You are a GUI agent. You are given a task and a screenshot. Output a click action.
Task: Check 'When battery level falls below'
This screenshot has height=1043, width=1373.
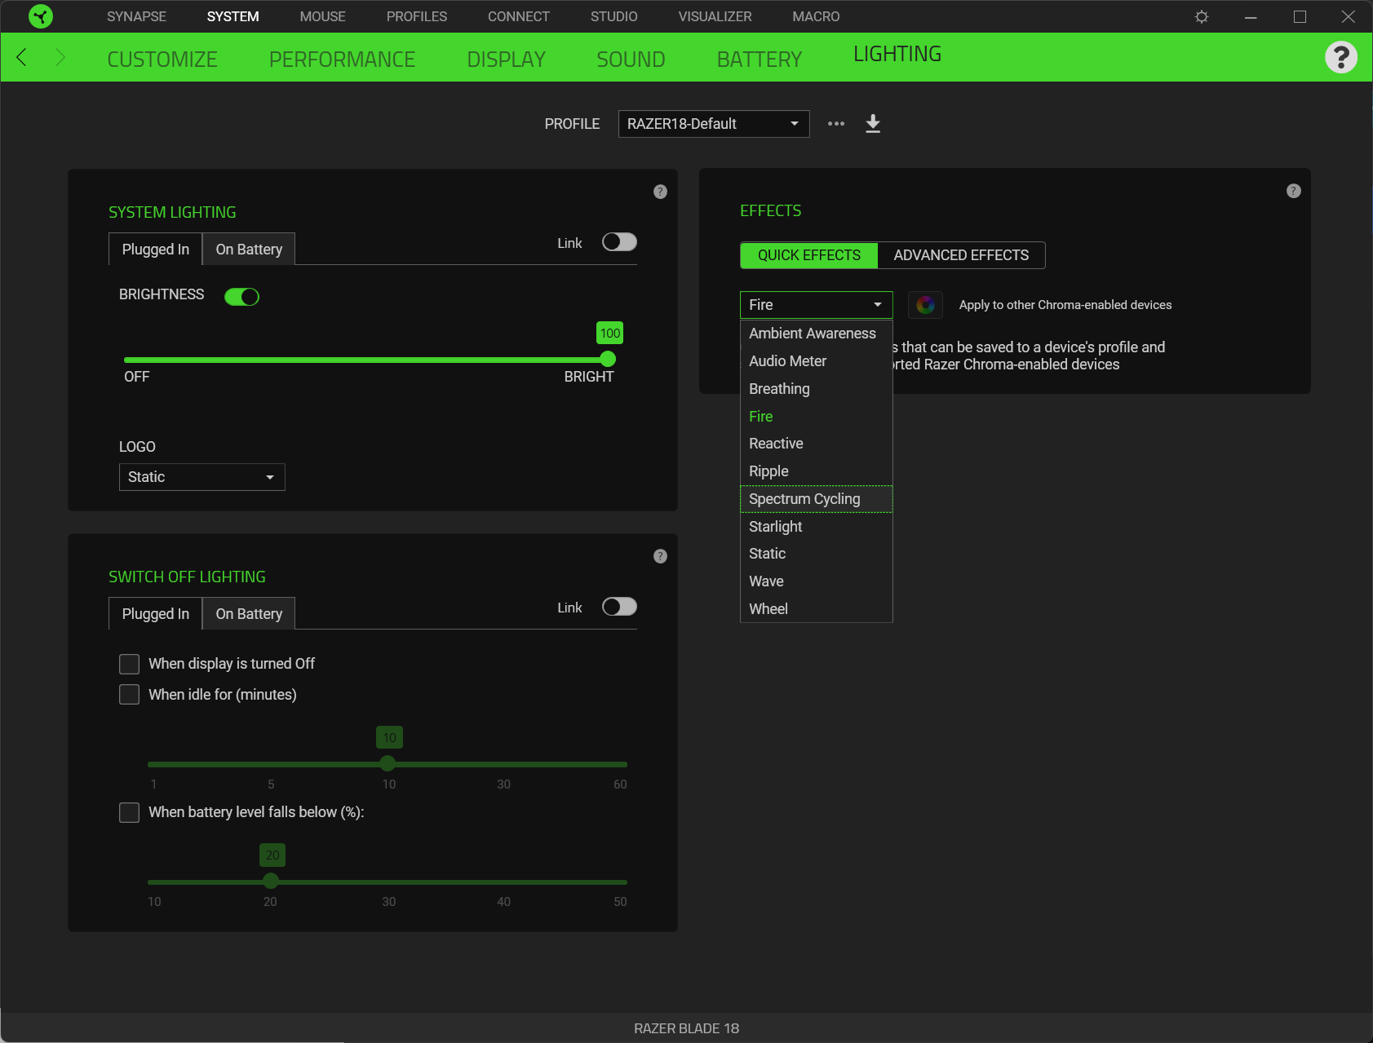pos(130,812)
